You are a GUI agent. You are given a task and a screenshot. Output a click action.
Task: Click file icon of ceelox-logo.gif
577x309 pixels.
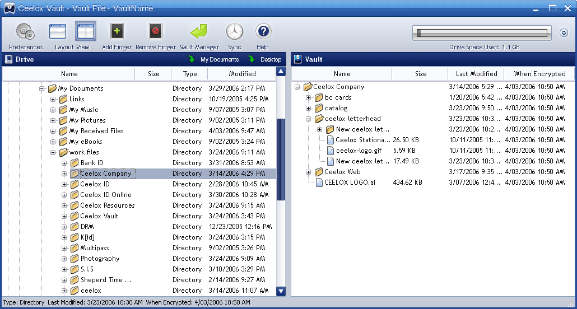tap(331, 151)
